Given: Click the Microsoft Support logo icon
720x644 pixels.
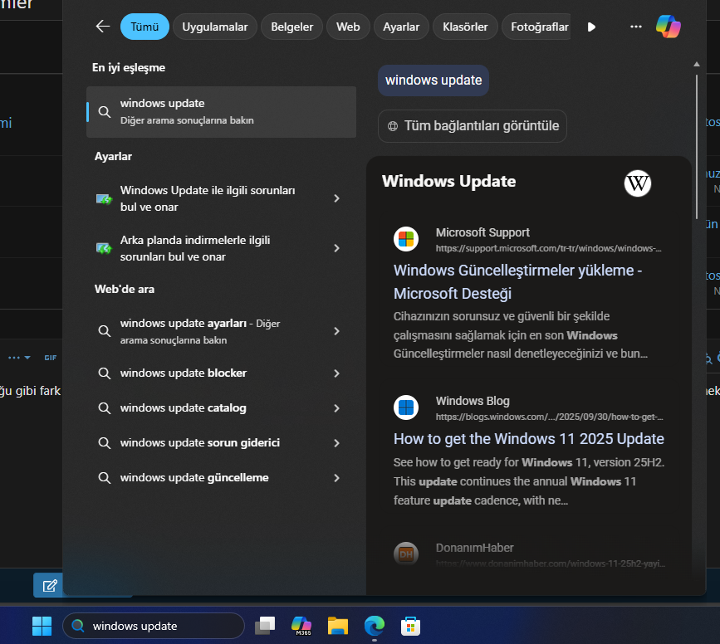Looking at the screenshot, I should (406, 239).
